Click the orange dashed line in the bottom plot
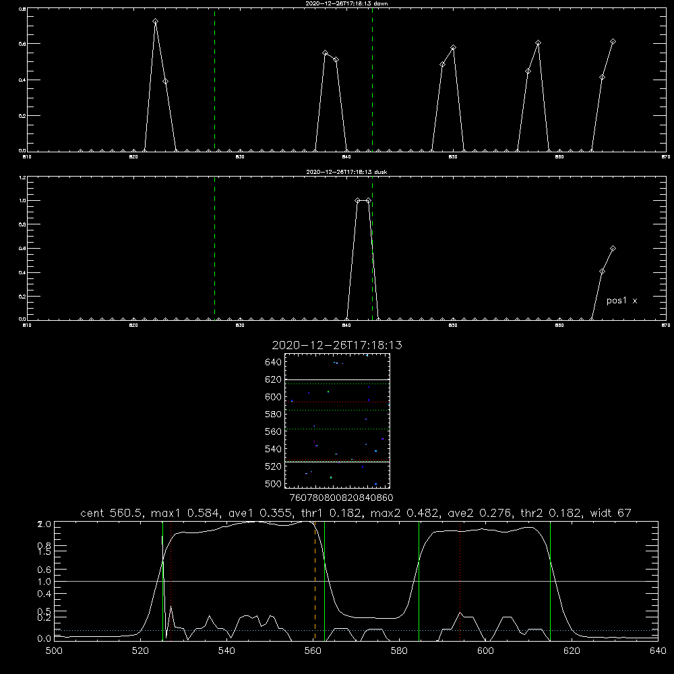This screenshot has width=674, height=674. tap(315, 580)
